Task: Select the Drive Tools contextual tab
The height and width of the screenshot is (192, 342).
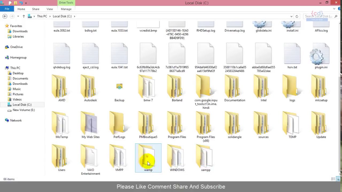Action: pos(66,3)
